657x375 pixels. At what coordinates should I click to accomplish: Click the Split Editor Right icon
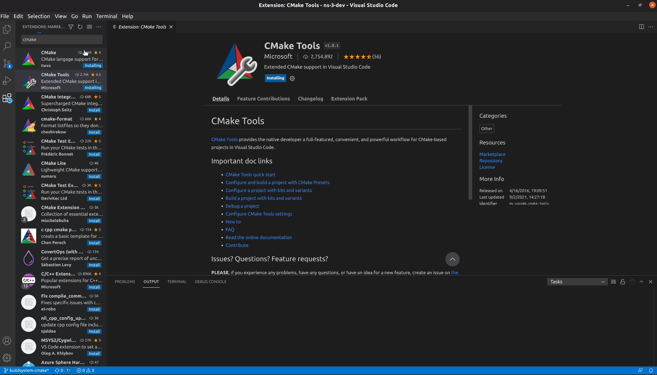tap(641, 27)
